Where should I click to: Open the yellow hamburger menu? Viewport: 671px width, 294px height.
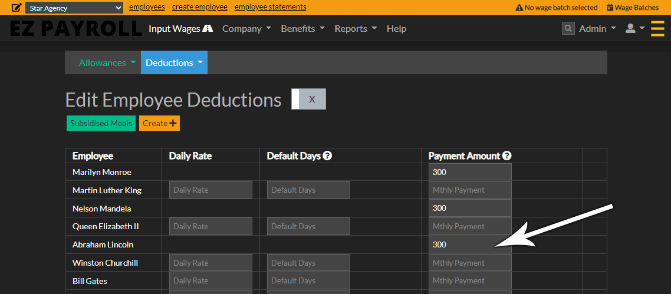(x=657, y=28)
